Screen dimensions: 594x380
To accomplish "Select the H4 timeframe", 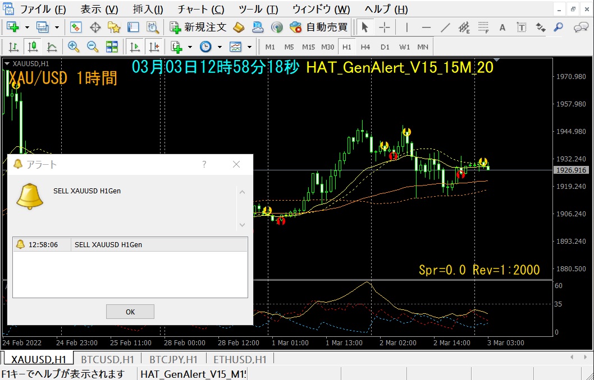I will tap(365, 47).
